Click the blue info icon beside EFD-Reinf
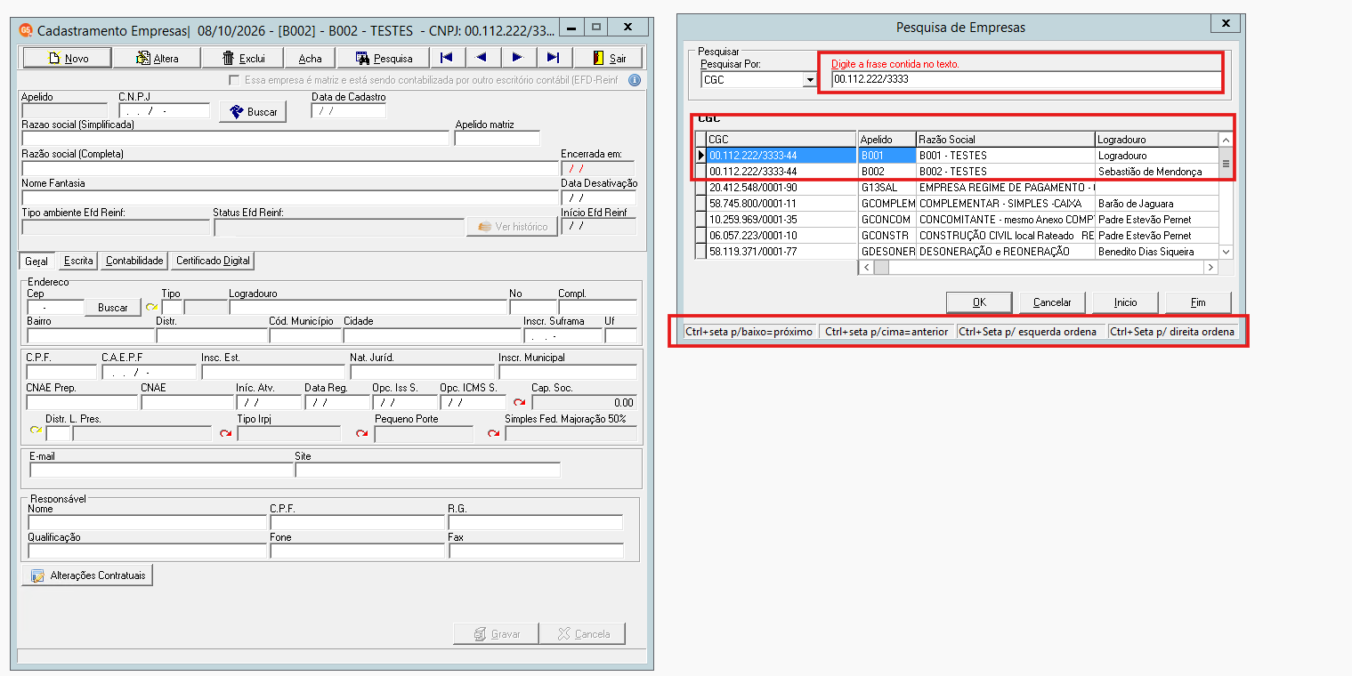 coord(635,80)
